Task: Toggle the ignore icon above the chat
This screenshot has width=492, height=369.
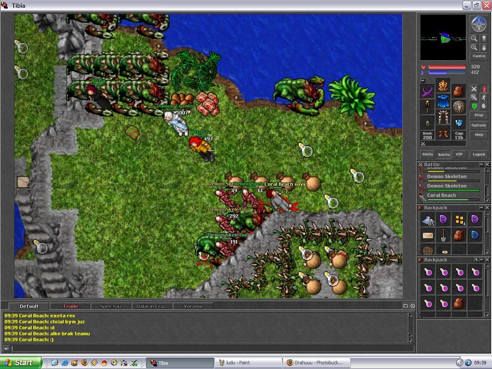Action: tap(413, 306)
